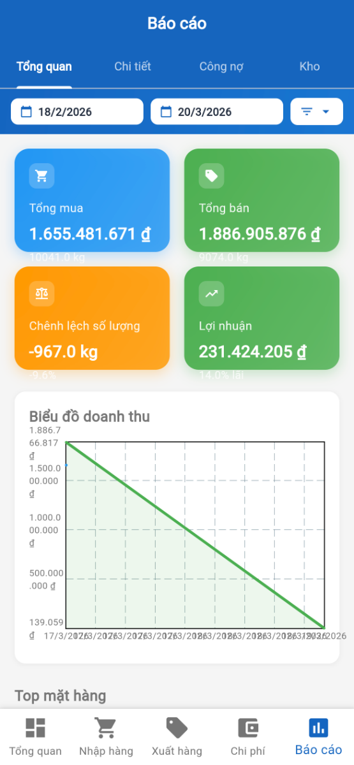The height and width of the screenshot is (765, 354).
Task: Open start date picker 18/2/2026
Action: [77, 112]
